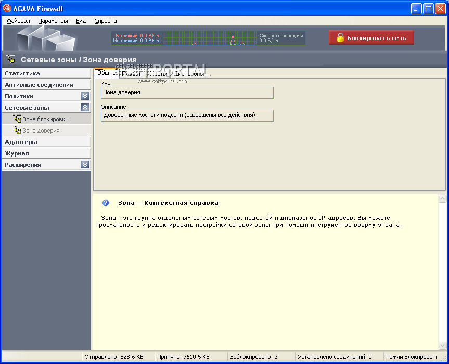Click help panel scroll up arrow
The image size is (449, 364).
[442, 198]
